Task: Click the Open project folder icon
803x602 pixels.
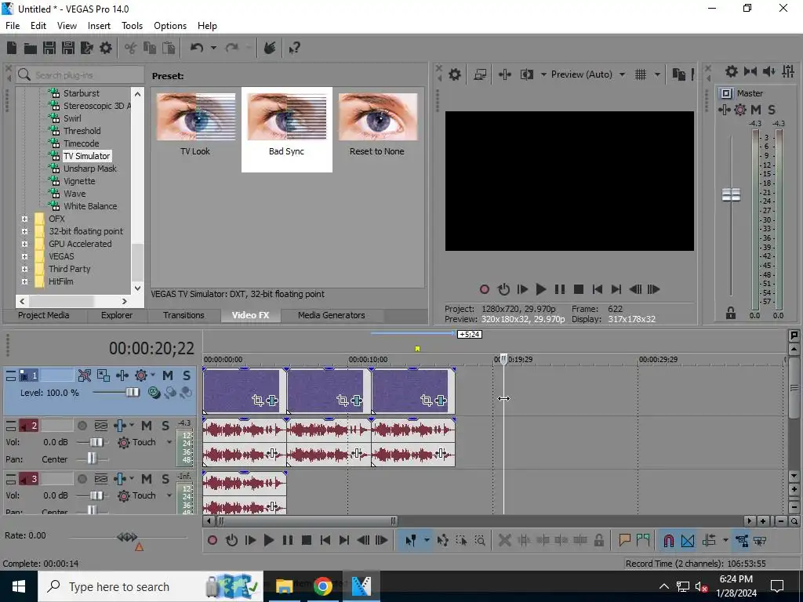Action: [31, 48]
